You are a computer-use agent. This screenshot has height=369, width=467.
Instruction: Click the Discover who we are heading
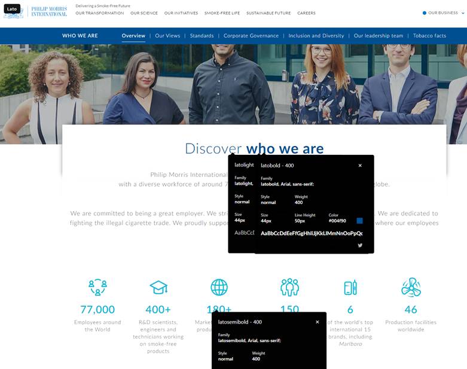tap(254, 148)
